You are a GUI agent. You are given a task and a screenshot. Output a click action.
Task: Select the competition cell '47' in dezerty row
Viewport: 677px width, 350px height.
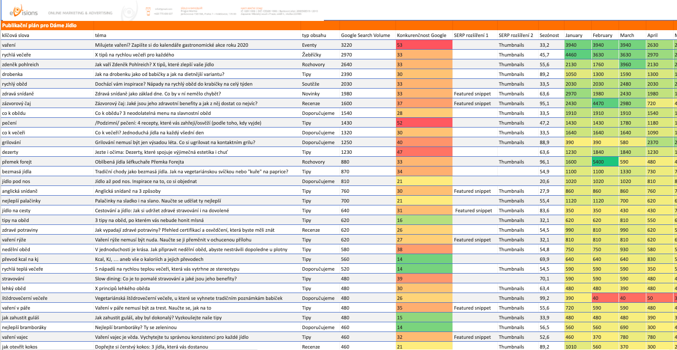[x=424, y=152]
